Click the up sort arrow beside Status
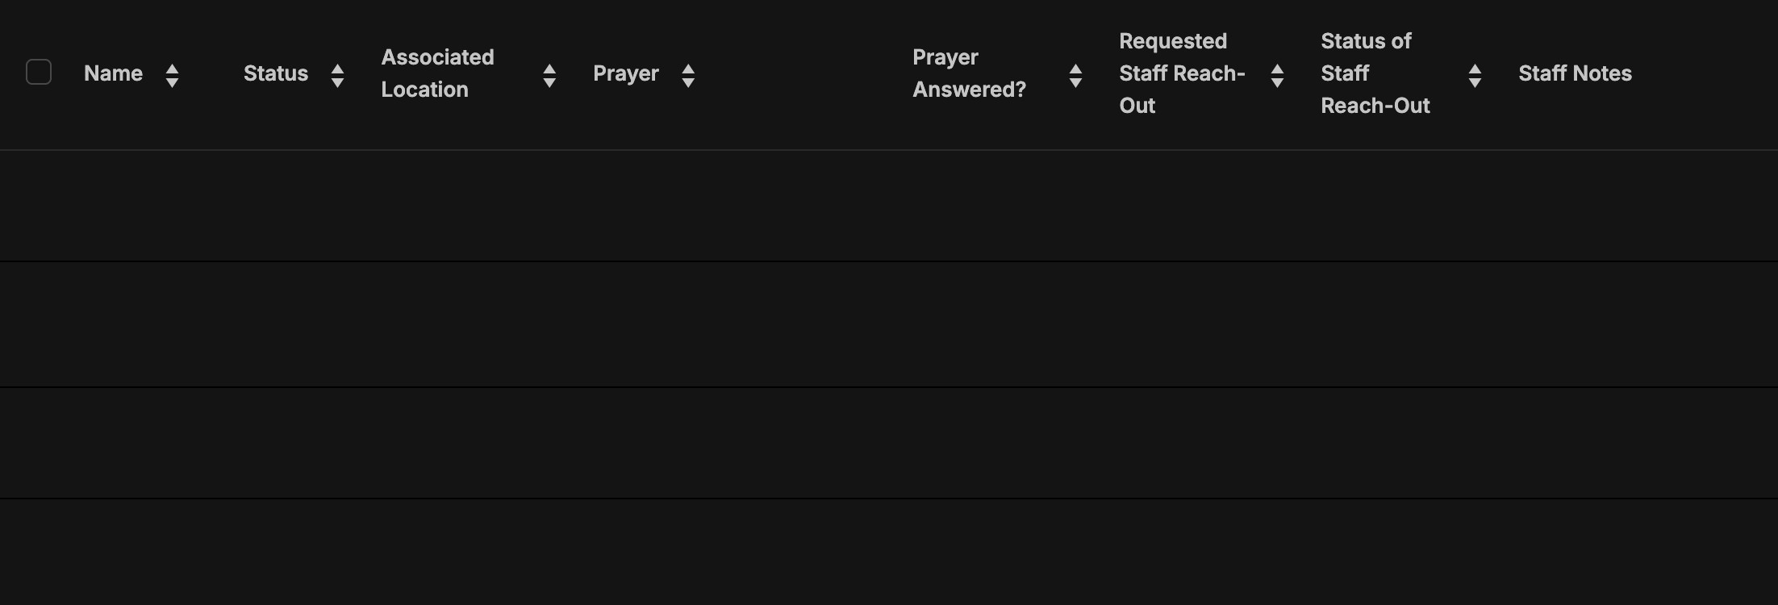1778x605 pixels. (x=338, y=69)
